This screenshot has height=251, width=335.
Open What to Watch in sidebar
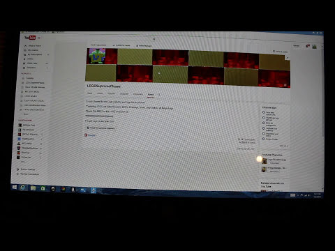[x=33, y=46]
